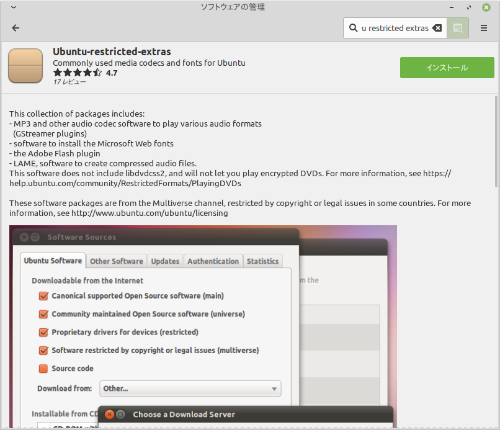Click the 'Commonly used media codecs' summary text
This screenshot has height=430, width=500.
(150, 63)
